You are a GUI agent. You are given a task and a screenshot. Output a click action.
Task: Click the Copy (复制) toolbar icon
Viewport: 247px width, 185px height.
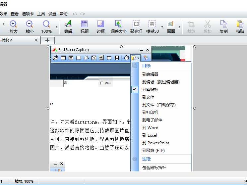coord(224,26)
